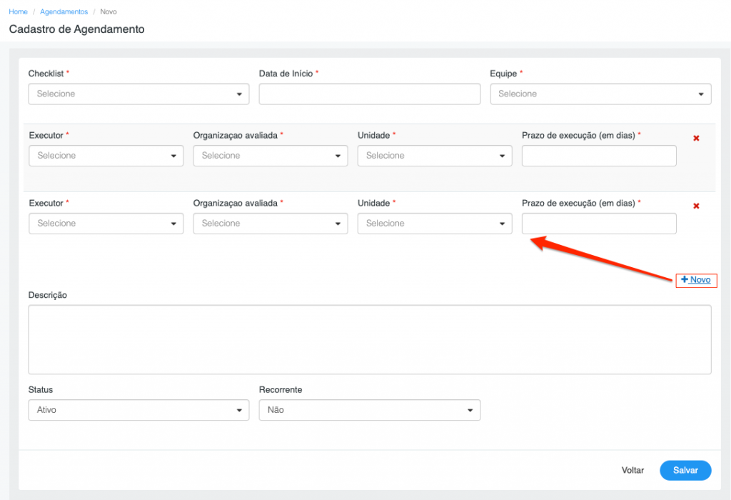Open the Checklist dropdown
Image resolution: width=731 pixels, height=500 pixels.
coord(138,94)
